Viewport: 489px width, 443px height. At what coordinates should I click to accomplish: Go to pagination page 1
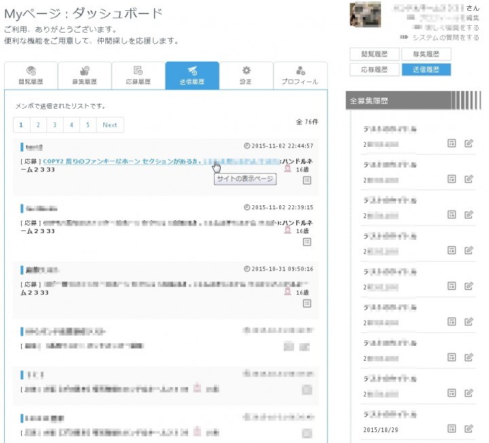coord(22,125)
